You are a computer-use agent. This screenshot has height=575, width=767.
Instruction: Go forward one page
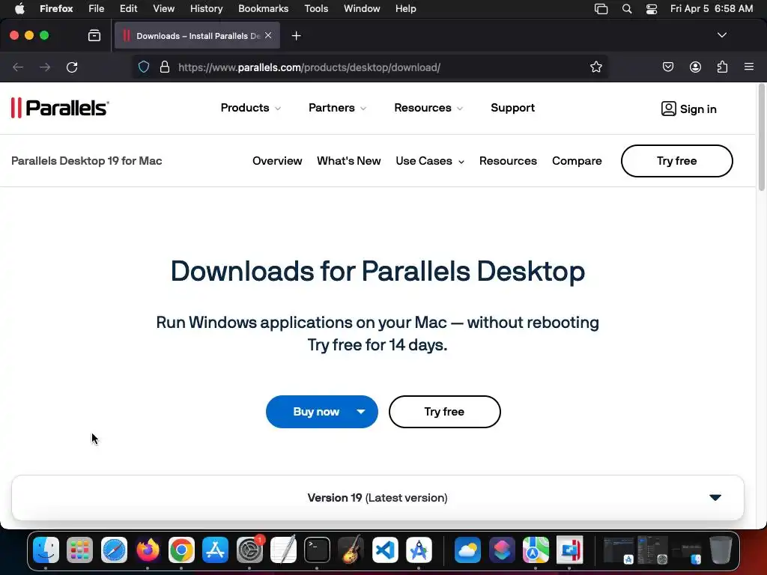44,67
